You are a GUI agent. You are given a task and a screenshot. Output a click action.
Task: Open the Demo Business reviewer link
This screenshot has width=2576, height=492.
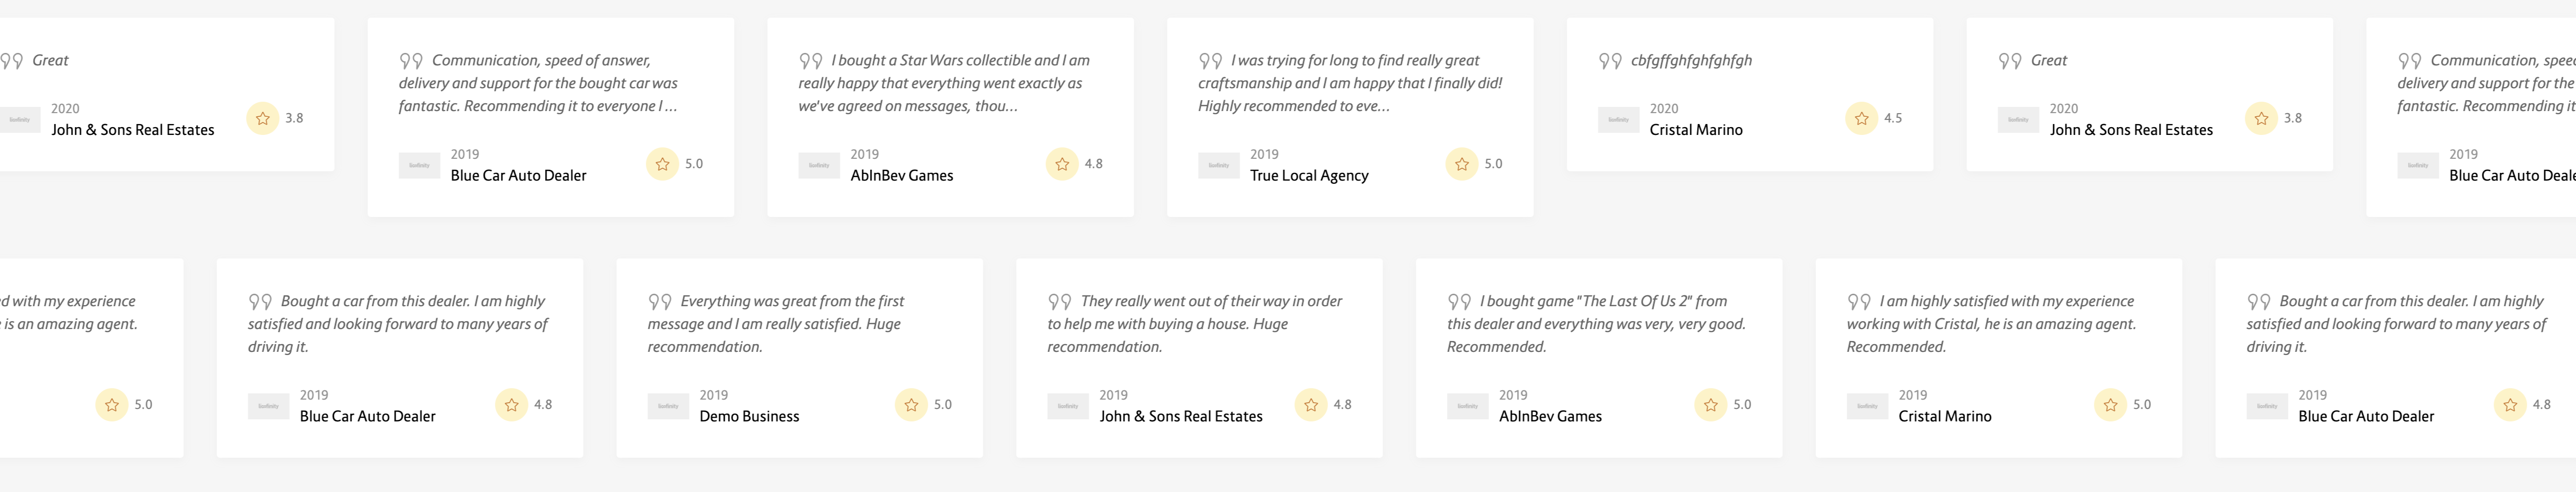click(x=749, y=416)
